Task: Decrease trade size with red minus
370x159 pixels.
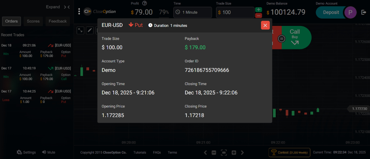Action: tap(259, 16)
